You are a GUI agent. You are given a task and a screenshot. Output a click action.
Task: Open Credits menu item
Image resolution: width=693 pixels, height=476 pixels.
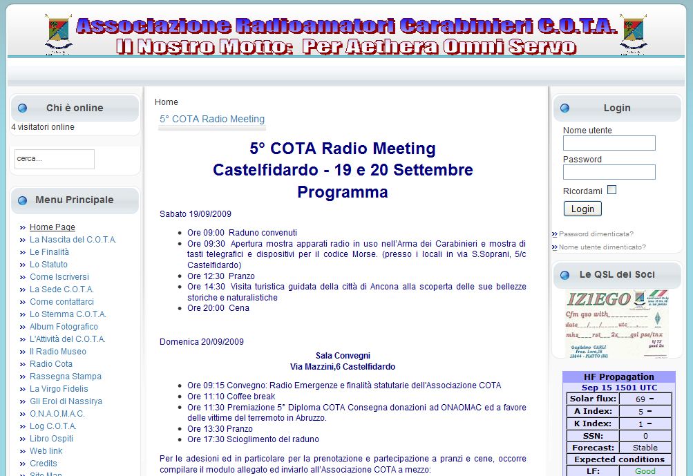point(44,463)
